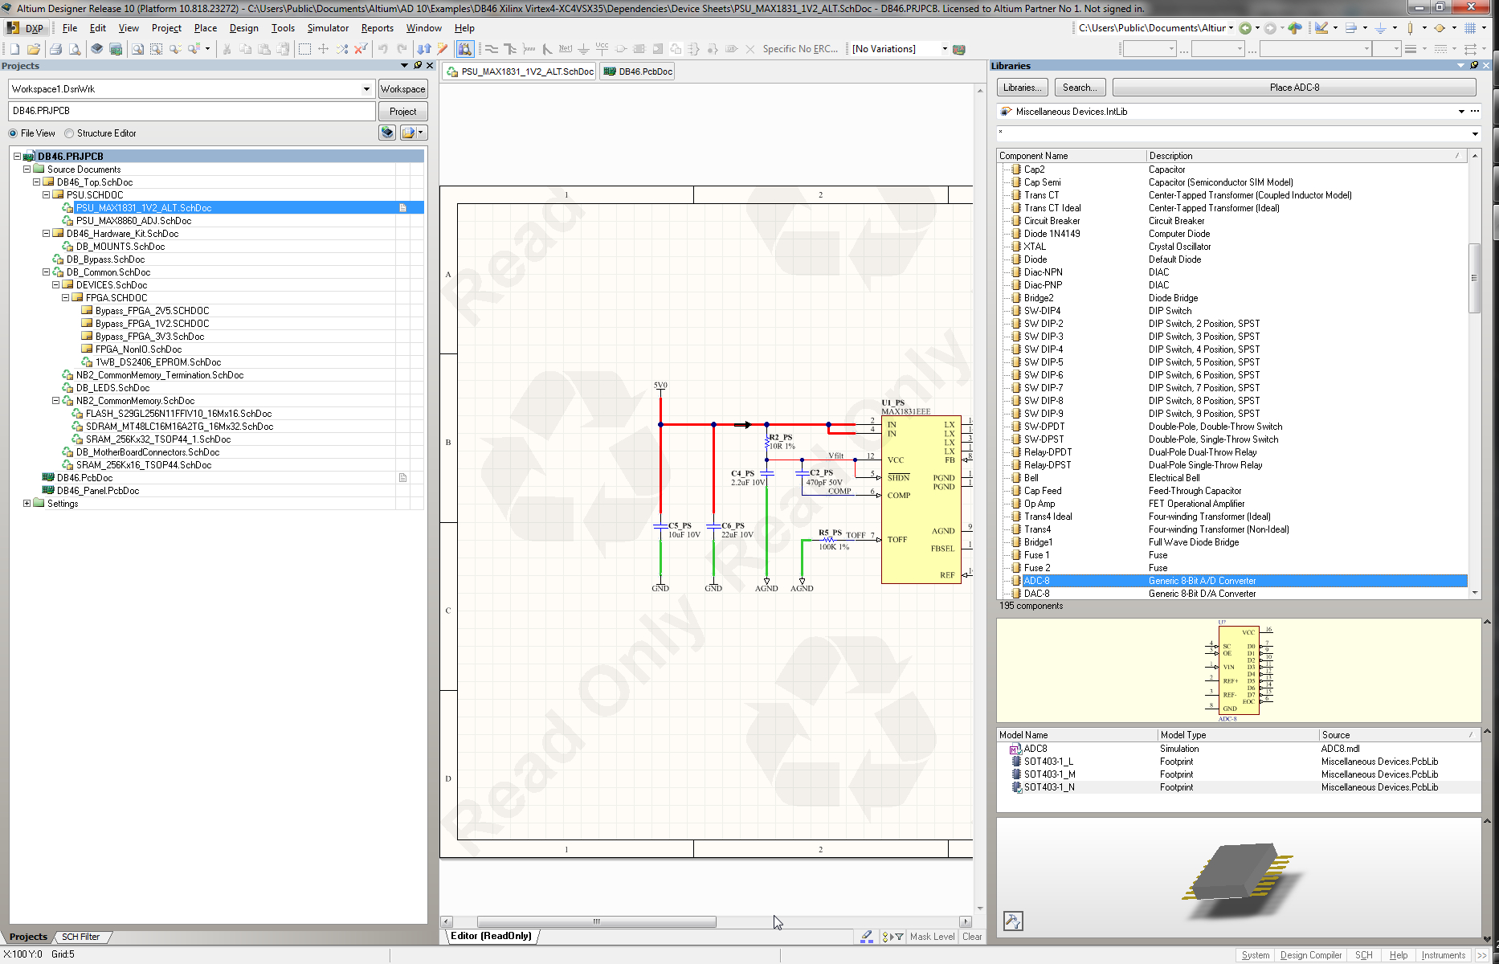Click the component list vertical scrollbar

(1474, 277)
